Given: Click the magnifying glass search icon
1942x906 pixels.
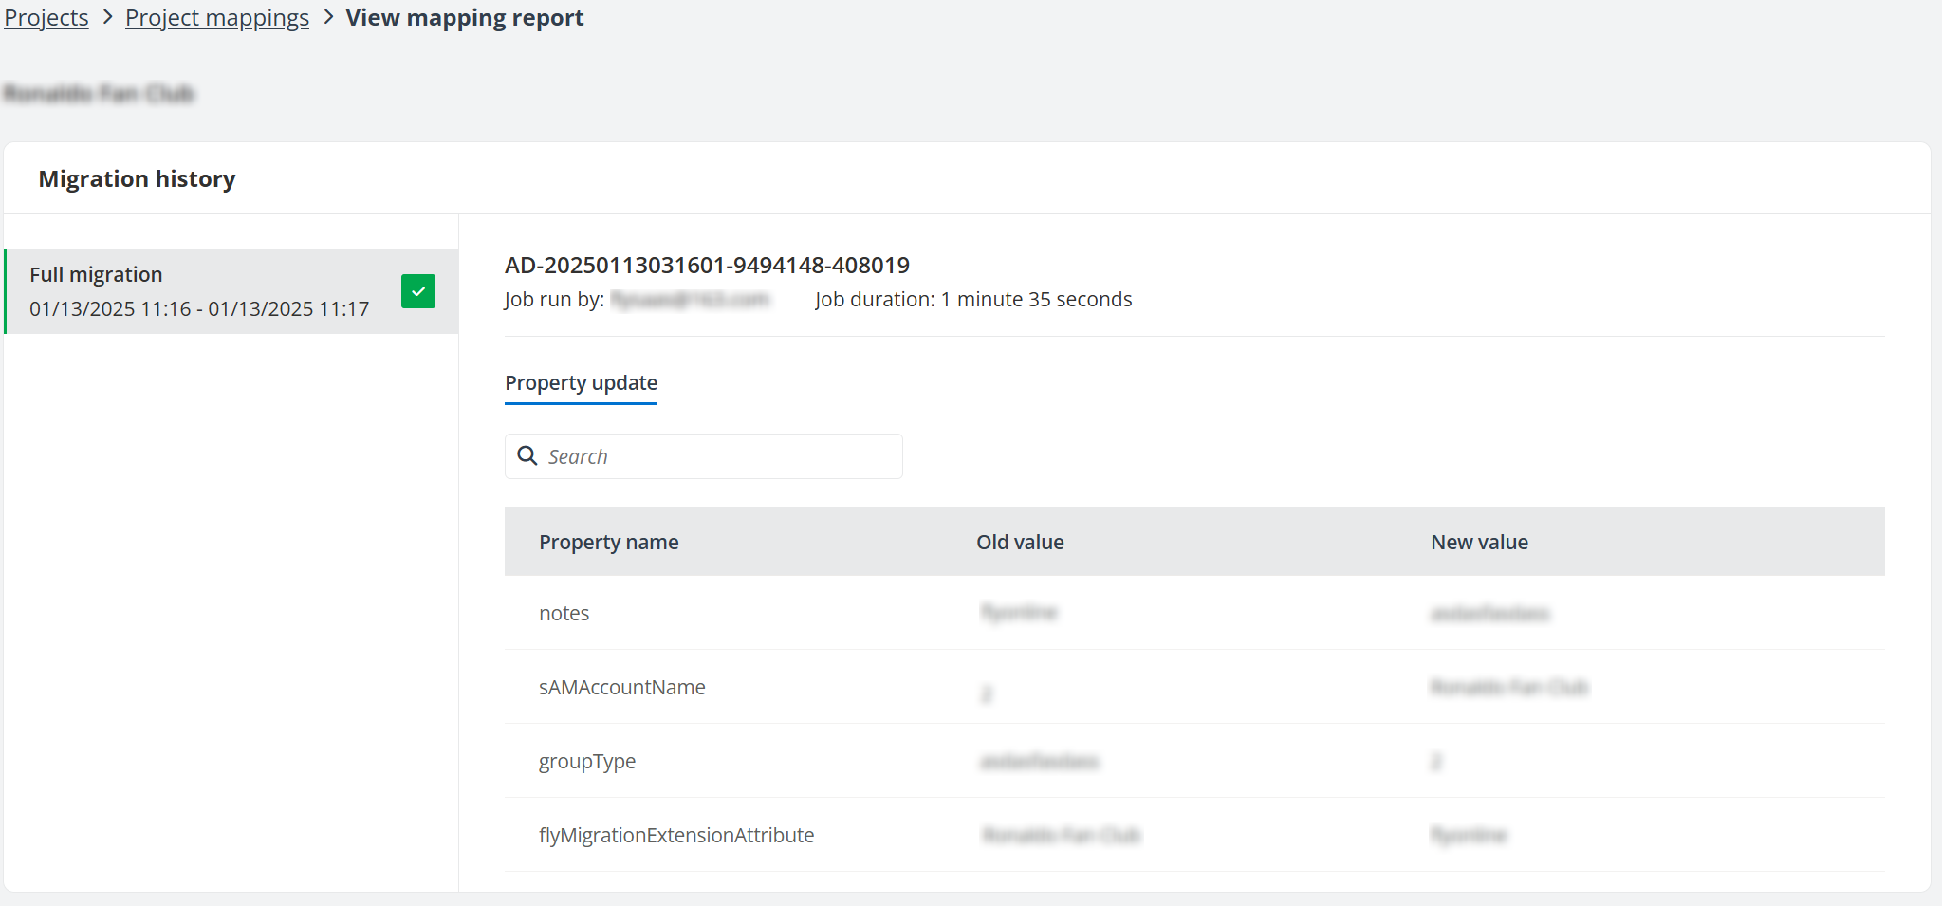Looking at the screenshot, I should pyautogui.click(x=527, y=456).
